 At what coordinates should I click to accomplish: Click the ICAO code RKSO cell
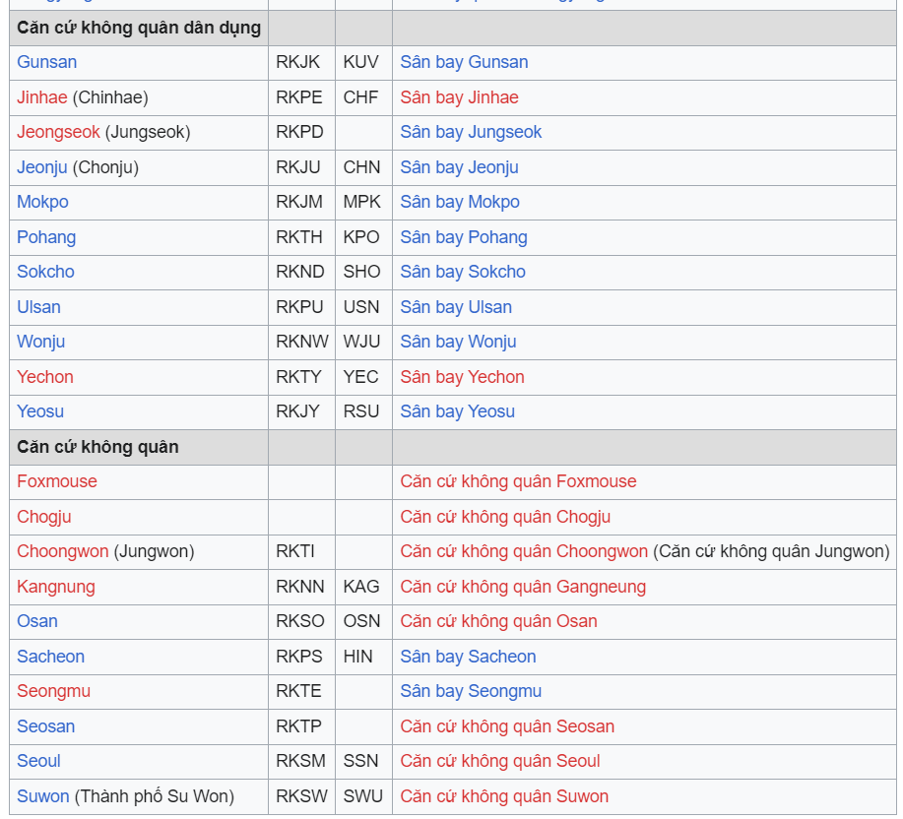pyautogui.click(x=301, y=621)
